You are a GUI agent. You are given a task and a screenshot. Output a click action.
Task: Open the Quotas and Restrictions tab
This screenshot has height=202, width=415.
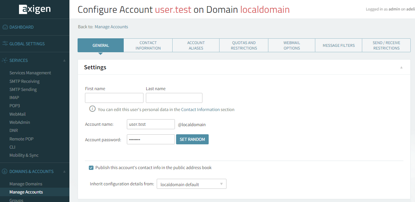[x=244, y=45]
